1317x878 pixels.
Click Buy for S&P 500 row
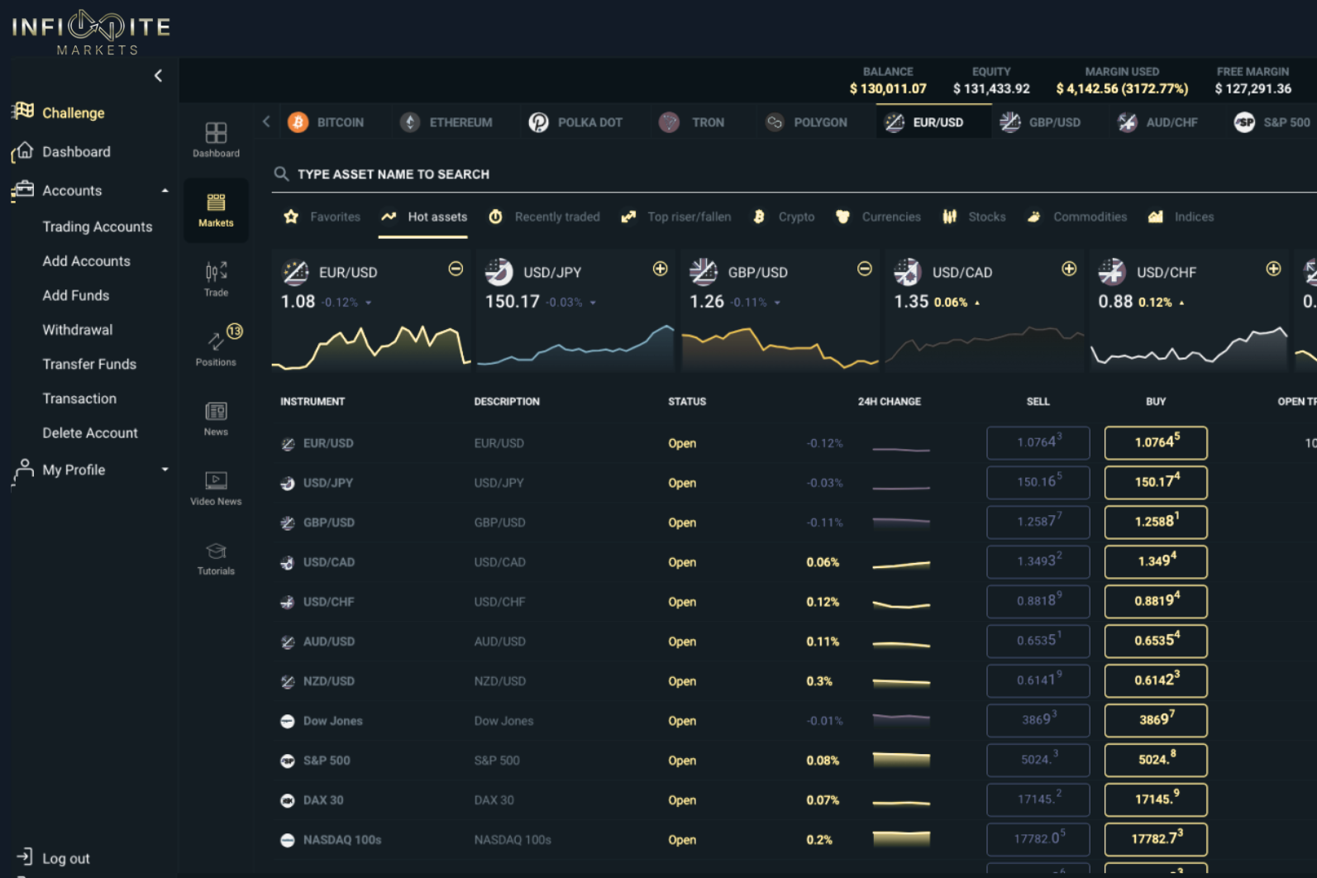(1156, 761)
